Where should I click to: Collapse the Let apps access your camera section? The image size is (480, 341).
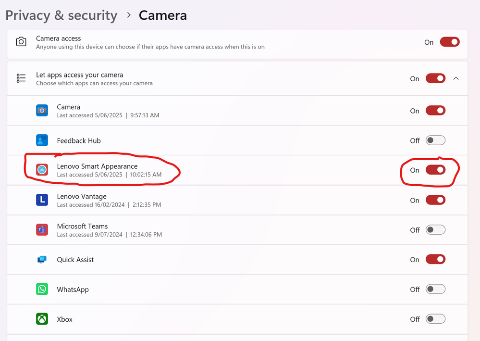(456, 78)
